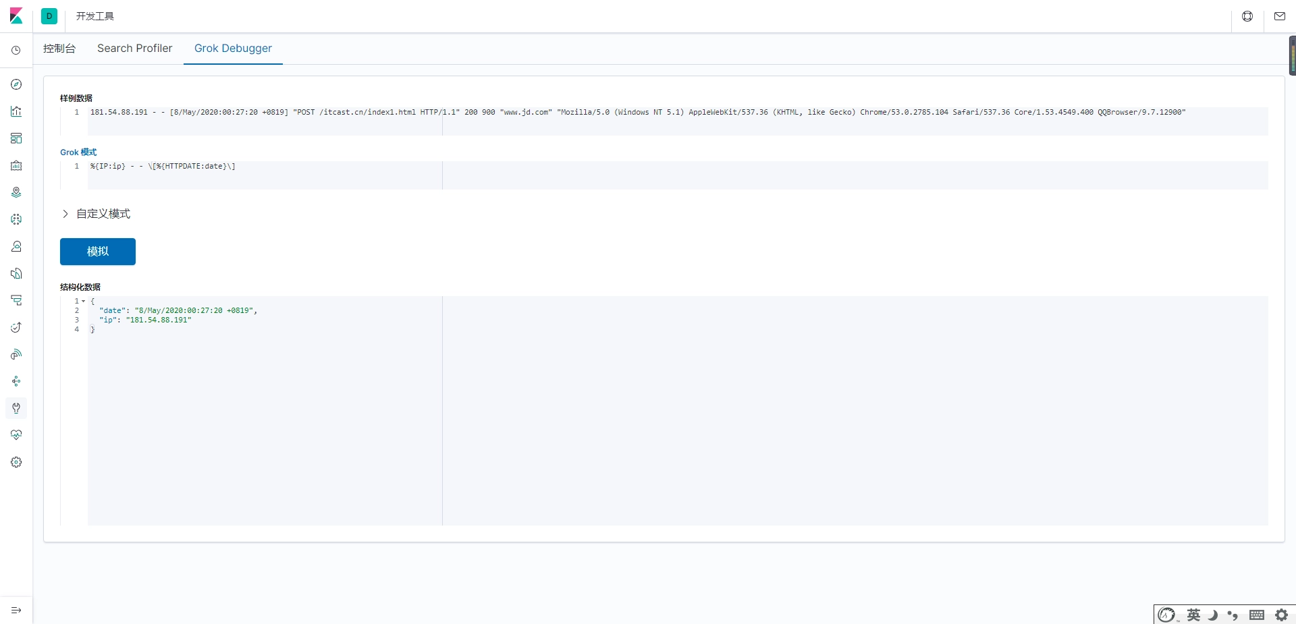Screen dimensions: 1296x624
Task: Click the "date" line in structured output
Action: pyautogui.click(x=178, y=311)
